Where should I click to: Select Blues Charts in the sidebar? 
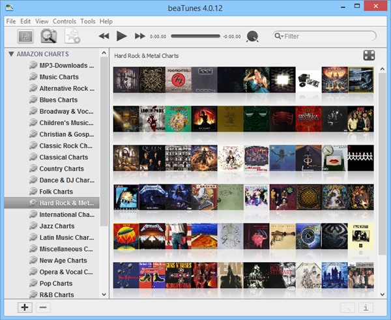(58, 100)
